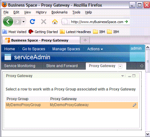The height and width of the screenshot is (137, 150).
Task: Open the Actions dropdown menu
Action: click(95, 49)
